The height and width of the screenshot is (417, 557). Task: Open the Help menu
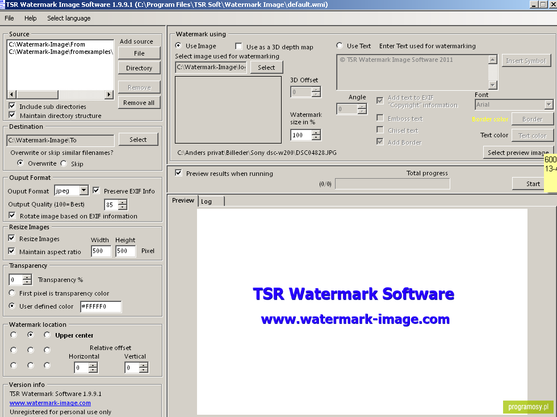tap(30, 18)
